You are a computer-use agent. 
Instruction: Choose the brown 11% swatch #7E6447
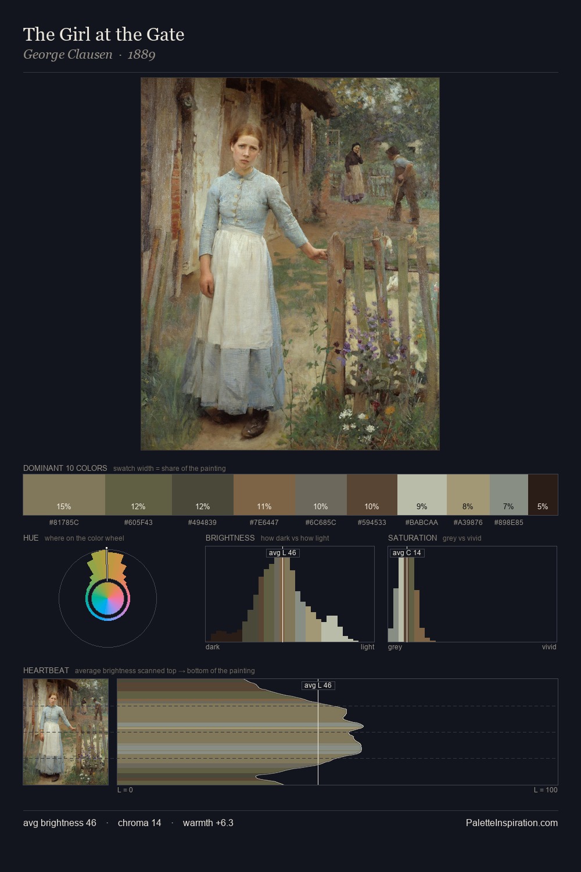pos(264,495)
